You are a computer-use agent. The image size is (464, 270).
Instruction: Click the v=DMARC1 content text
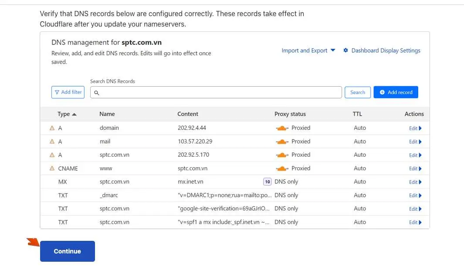(x=225, y=195)
